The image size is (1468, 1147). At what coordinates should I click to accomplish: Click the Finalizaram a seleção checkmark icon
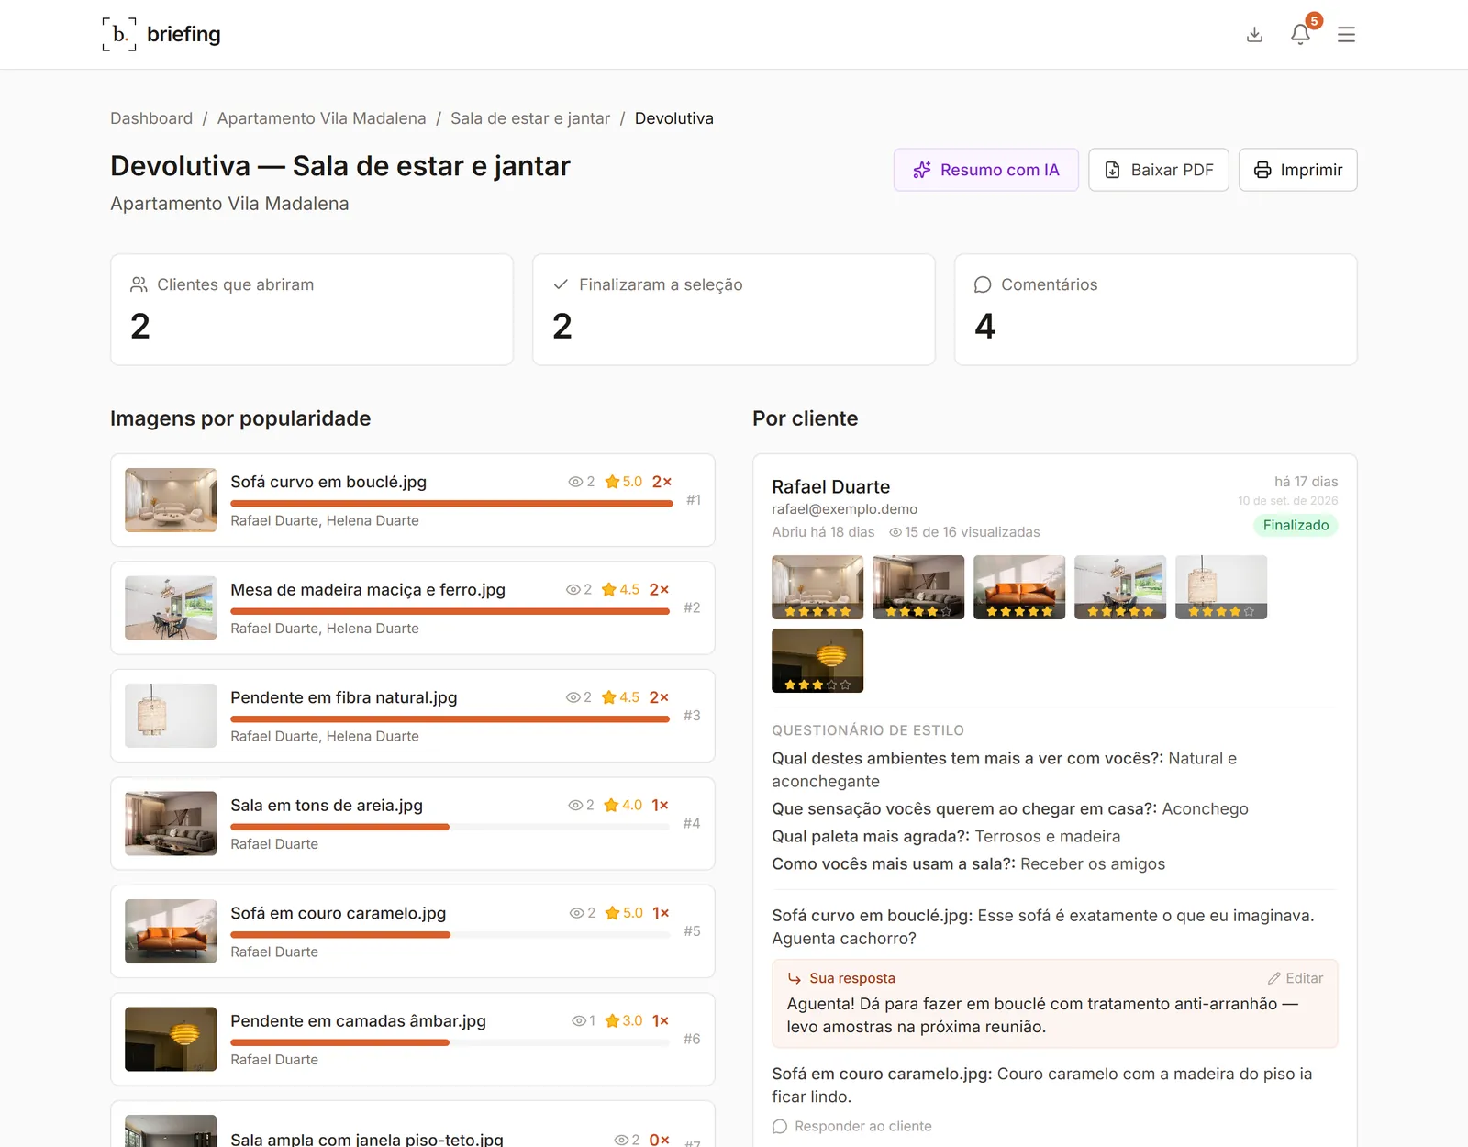click(561, 284)
